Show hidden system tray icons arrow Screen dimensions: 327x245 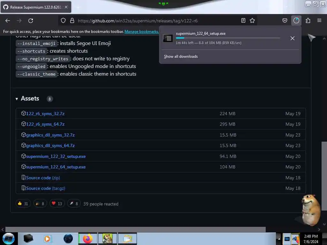point(279,239)
